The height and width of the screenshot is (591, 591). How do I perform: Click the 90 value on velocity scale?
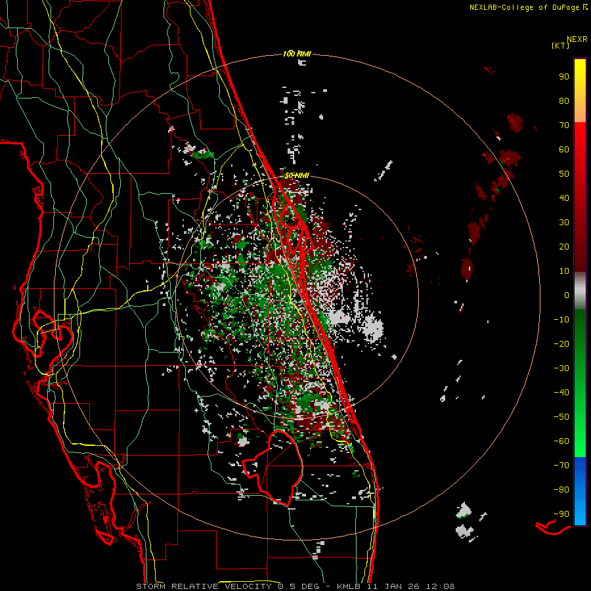564,77
